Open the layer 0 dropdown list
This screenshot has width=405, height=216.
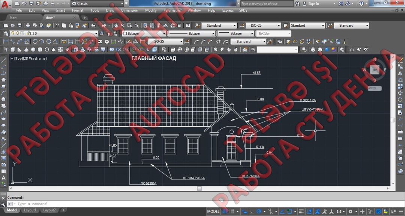click(54, 33)
